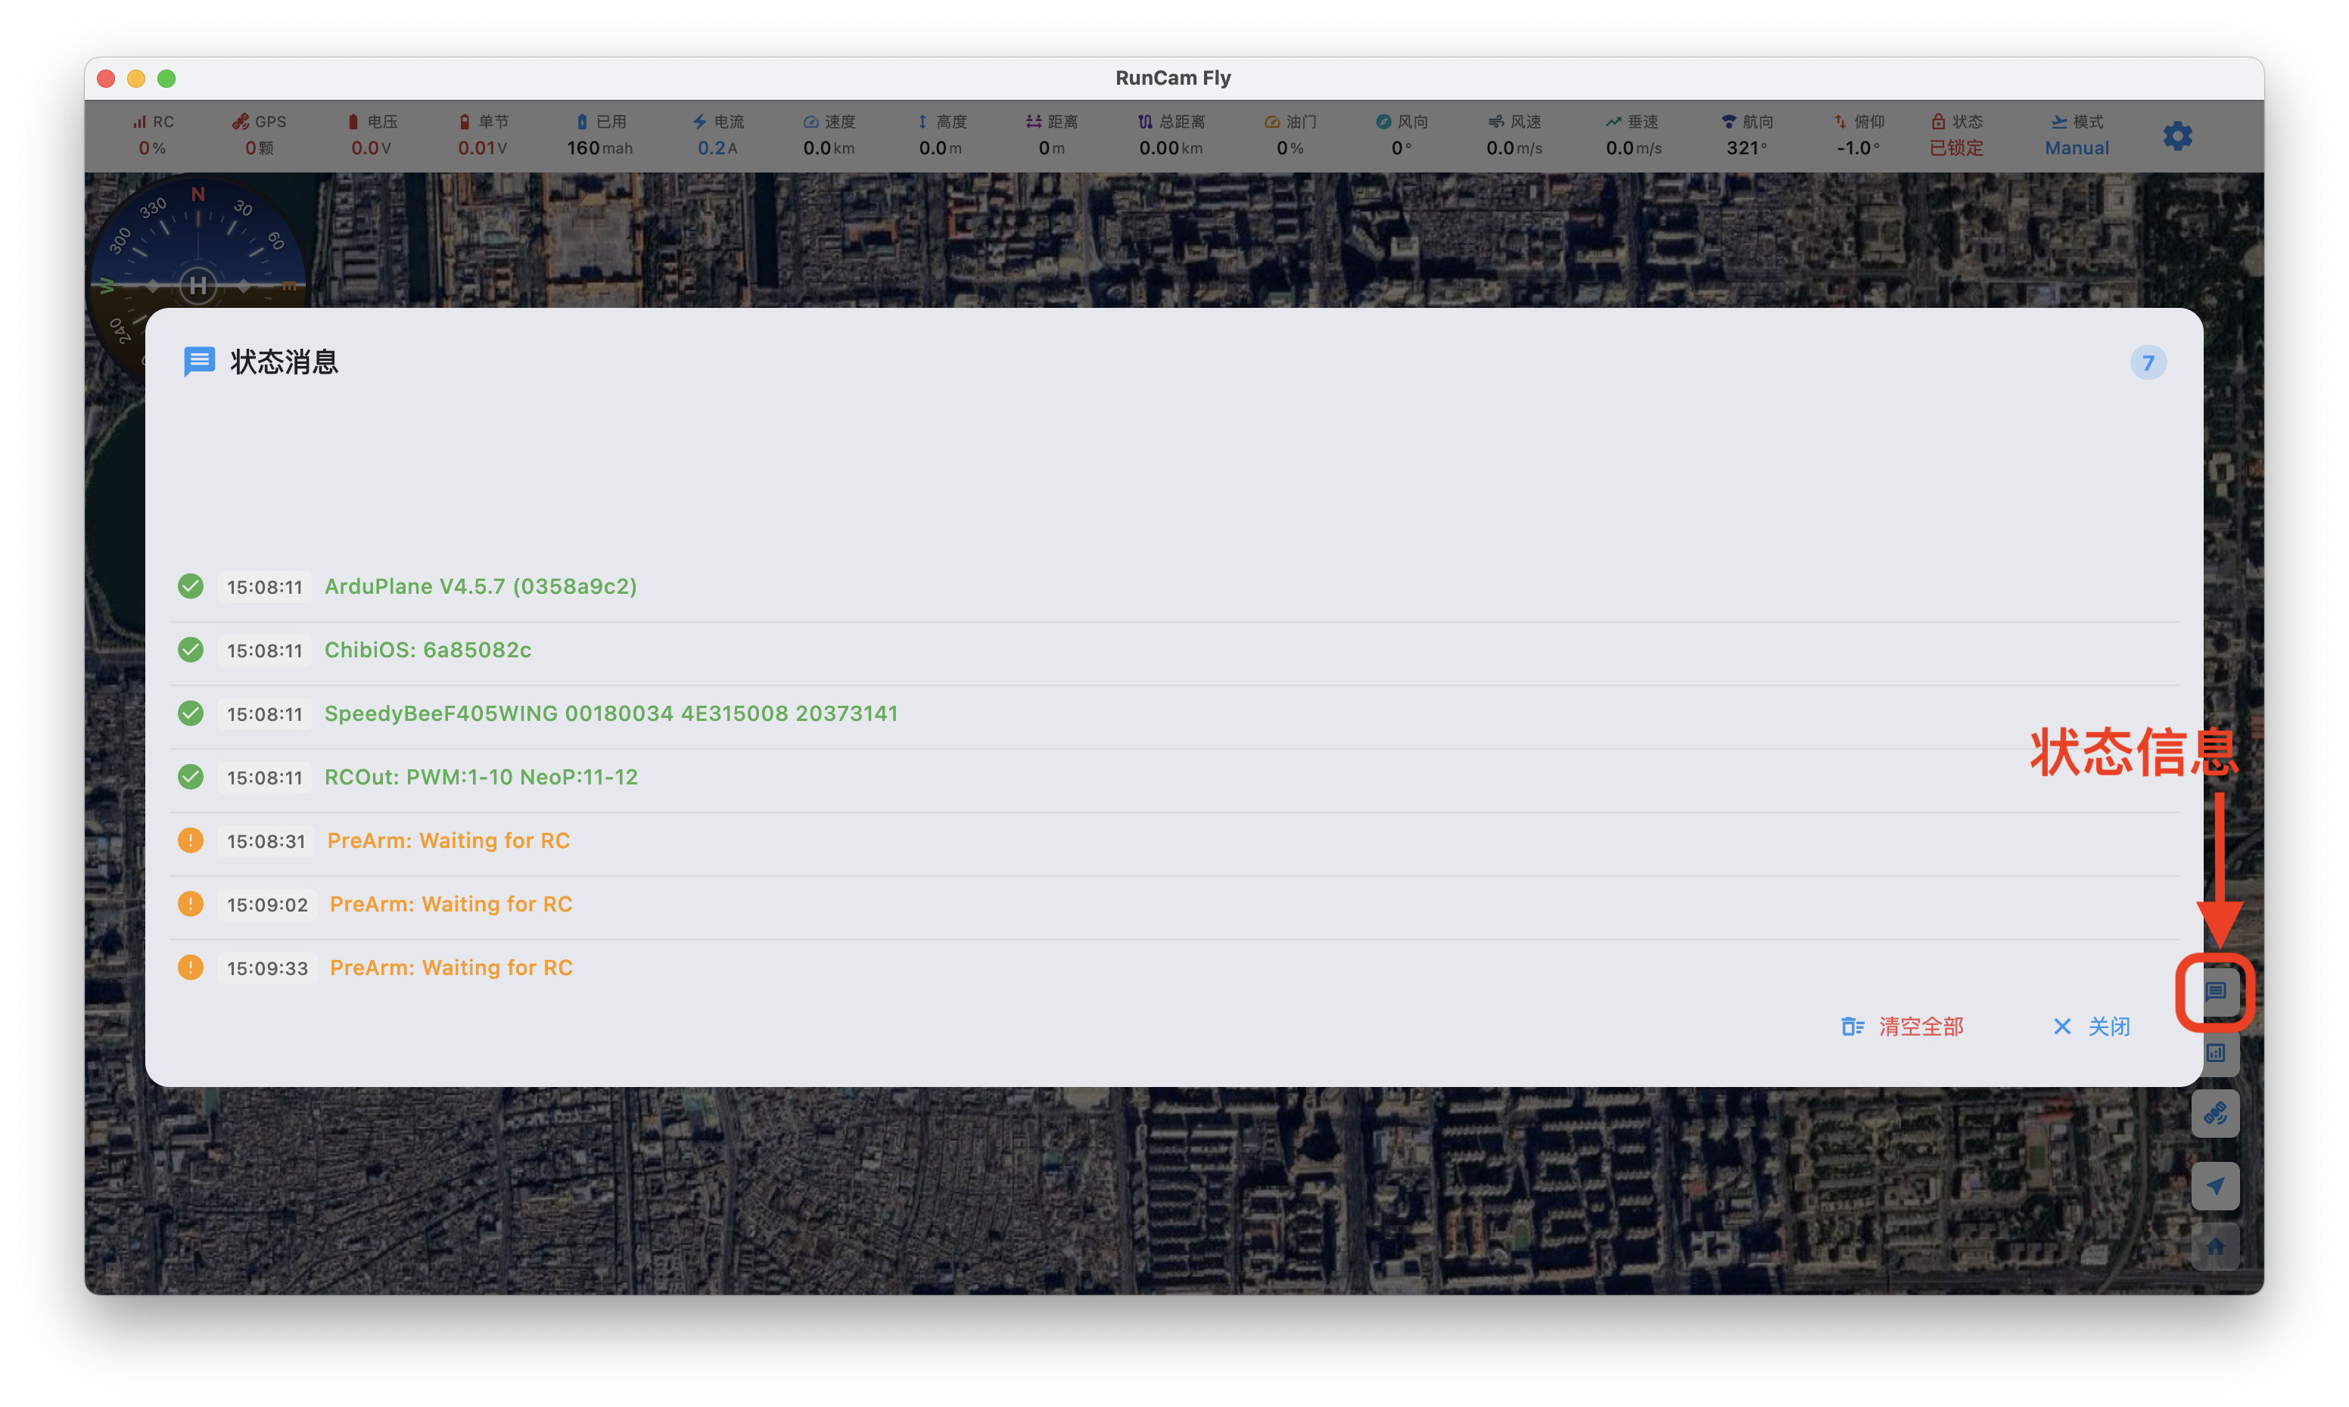Click the RCOut: PWM:1-10 message
The image size is (2349, 1407).
(x=481, y=777)
